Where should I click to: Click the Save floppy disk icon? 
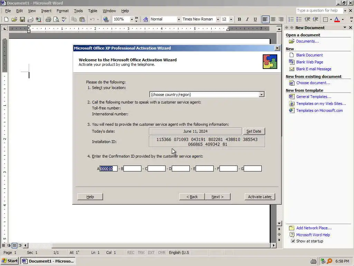click(x=22, y=19)
